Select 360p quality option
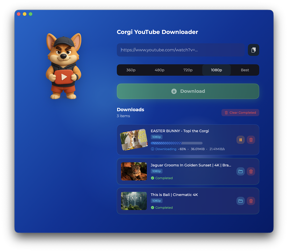The width and height of the screenshot is (288, 252). click(131, 70)
